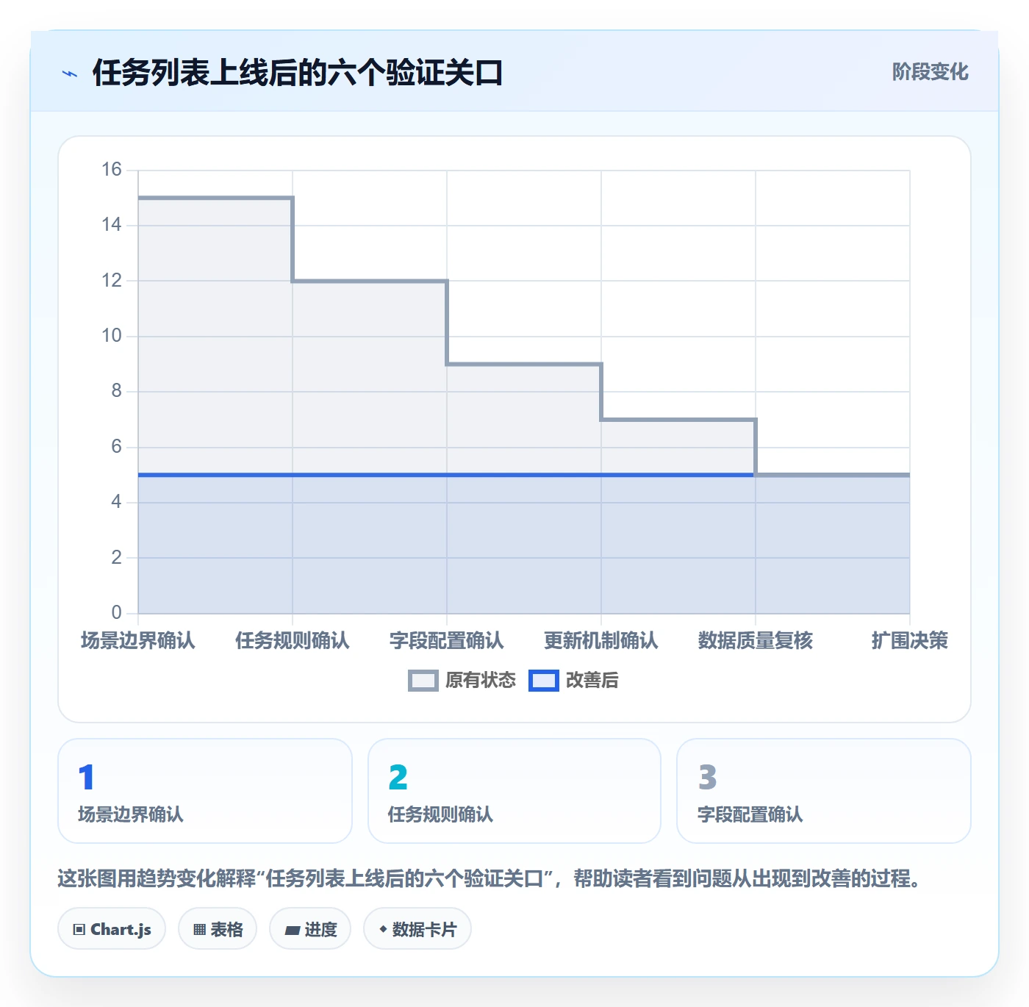Click the gray 原有状态 legend color box
Image resolution: width=1029 pixels, height=1007 pixels.
(423, 681)
